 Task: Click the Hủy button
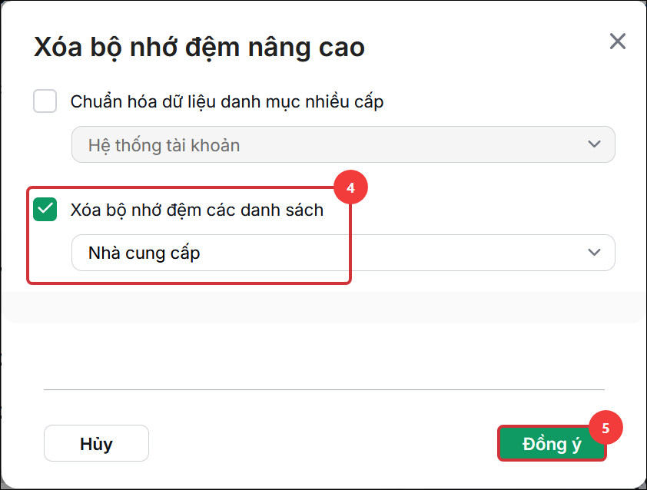tap(96, 443)
